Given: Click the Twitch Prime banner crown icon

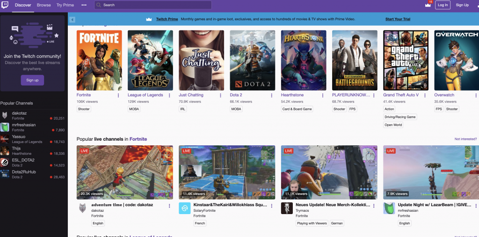Looking at the screenshot, I should tap(149, 19).
